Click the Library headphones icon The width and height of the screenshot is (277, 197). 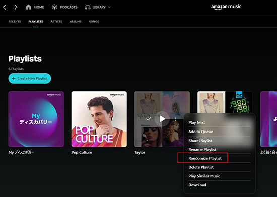(88, 7)
